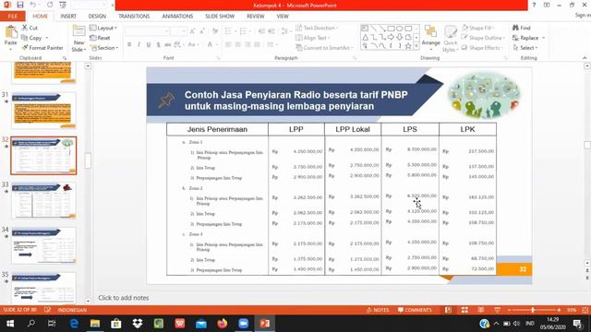Undo the last action
This screenshot has width=591, height=332.
[x=33, y=5]
